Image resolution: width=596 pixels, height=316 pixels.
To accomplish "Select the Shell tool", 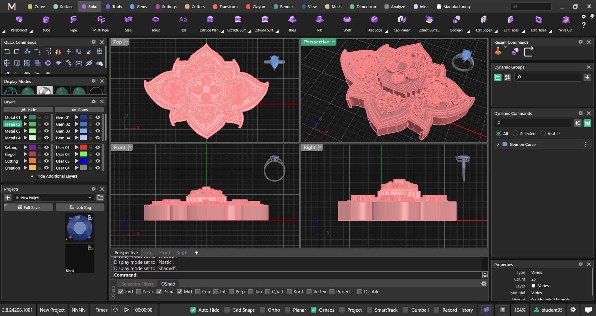I will coord(347,23).
